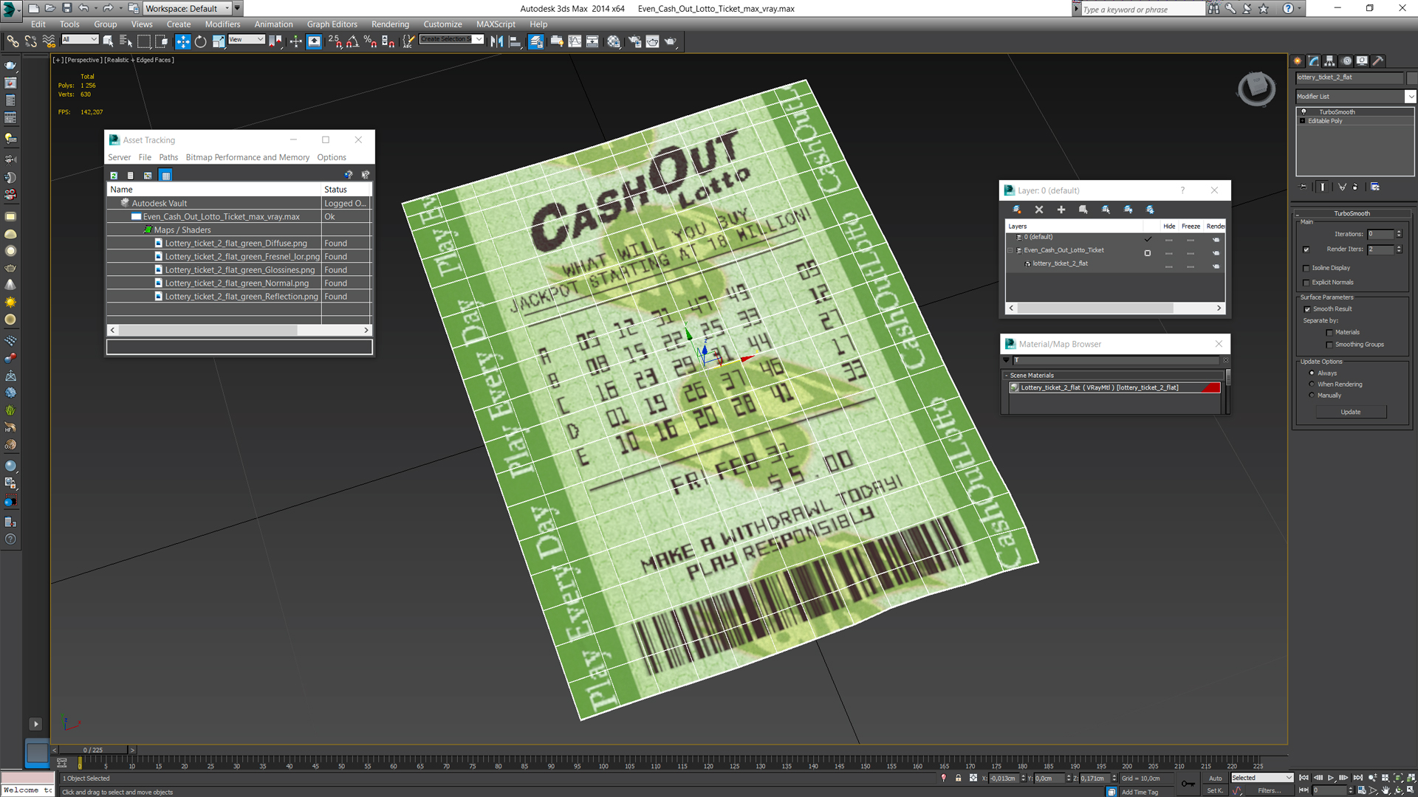Click the Mirror tool icon
The image size is (1418, 797).
coord(497,41)
